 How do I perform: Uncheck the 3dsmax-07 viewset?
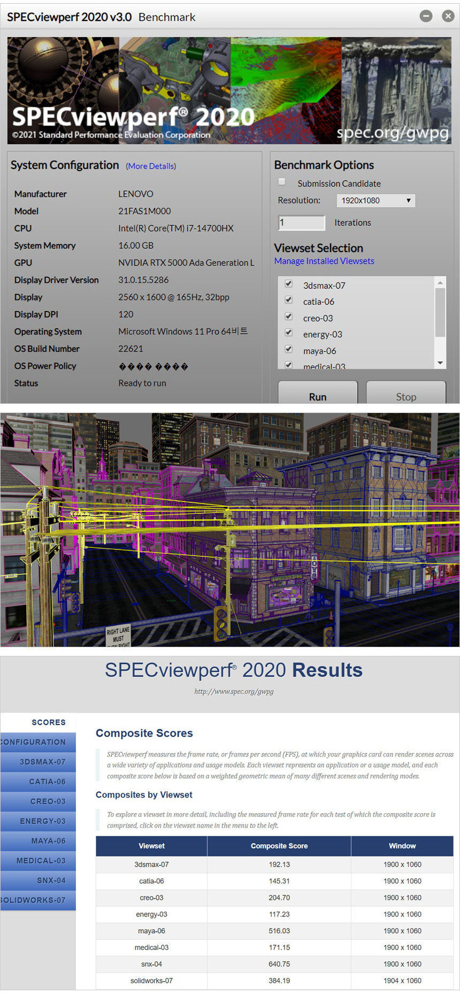pyautogui.click(x=289, y=284)
